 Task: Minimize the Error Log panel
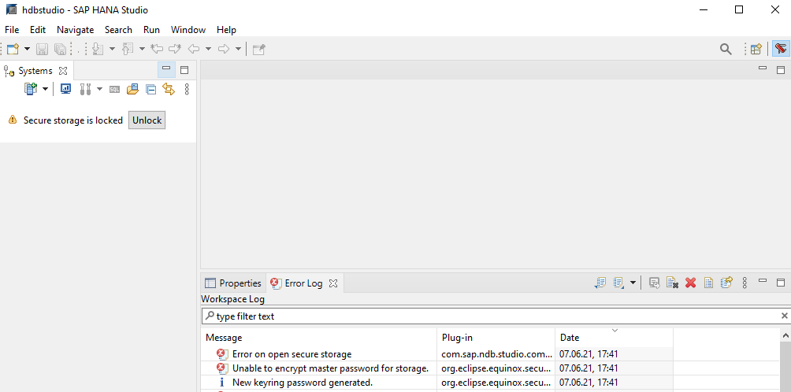[763, 280]
